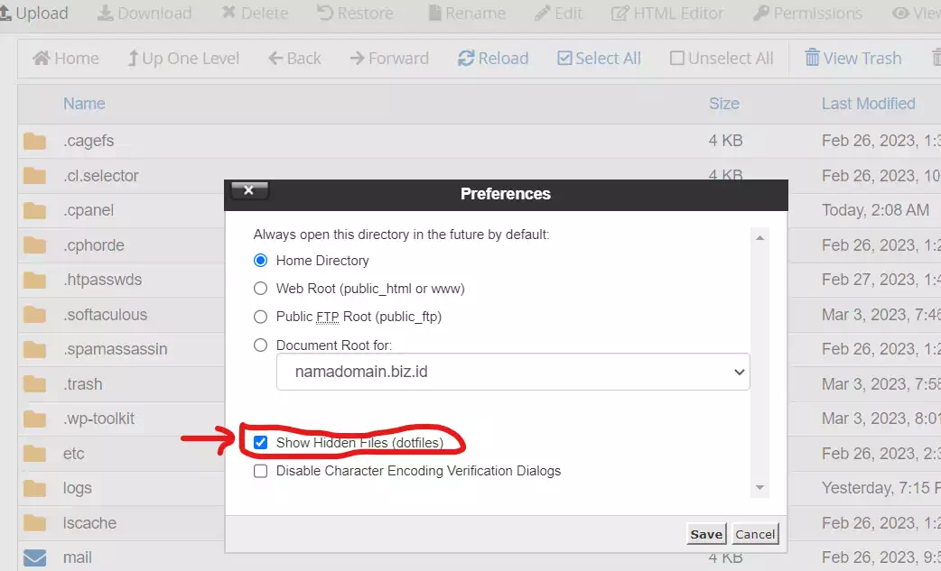The height and width of the screenshot is (571, 941).
Task: Choose Public FTP Root option
Action: (x=260, y=317)
